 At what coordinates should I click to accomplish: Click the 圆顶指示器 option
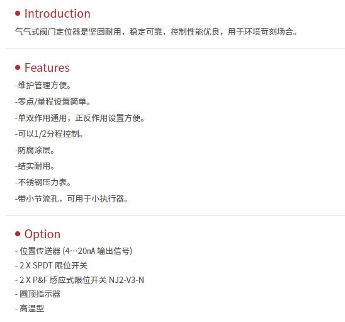[38, 294]
